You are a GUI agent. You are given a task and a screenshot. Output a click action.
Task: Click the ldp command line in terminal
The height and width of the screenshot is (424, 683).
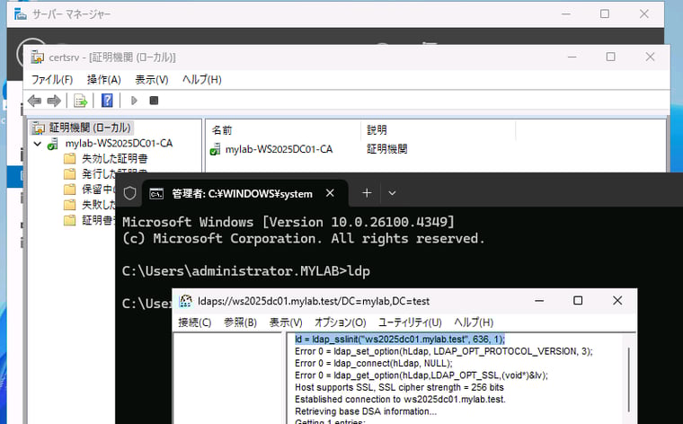pos(246,271)
